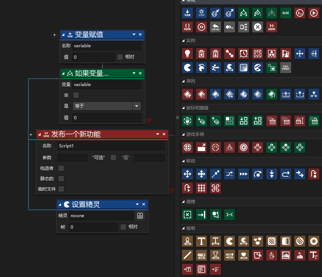Collapse the 绘制 toolbox section
Screen dimensions: 322x277
(183, 228)
